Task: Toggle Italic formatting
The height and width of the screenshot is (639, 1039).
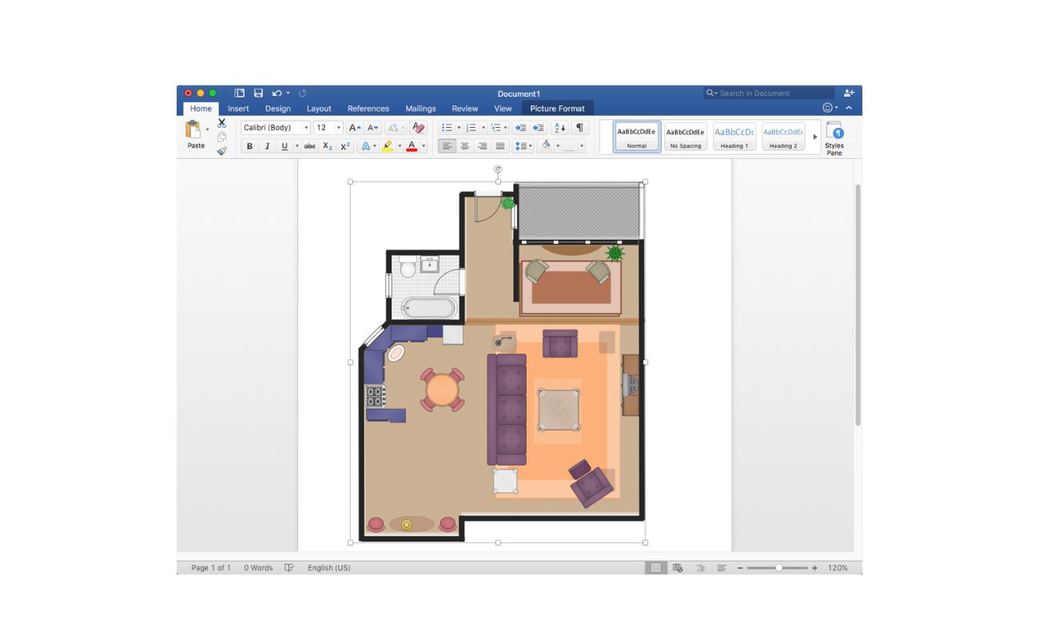Action: 267,146
